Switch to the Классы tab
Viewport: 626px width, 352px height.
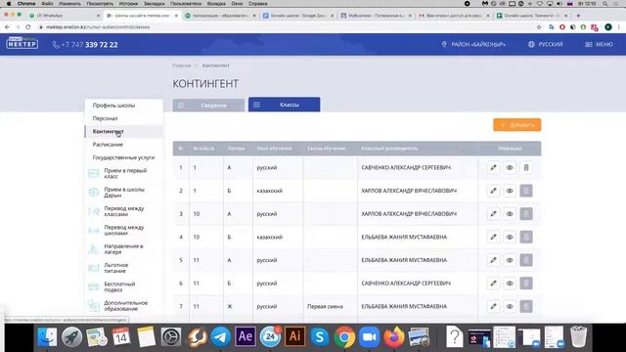(x=285, y=105)
